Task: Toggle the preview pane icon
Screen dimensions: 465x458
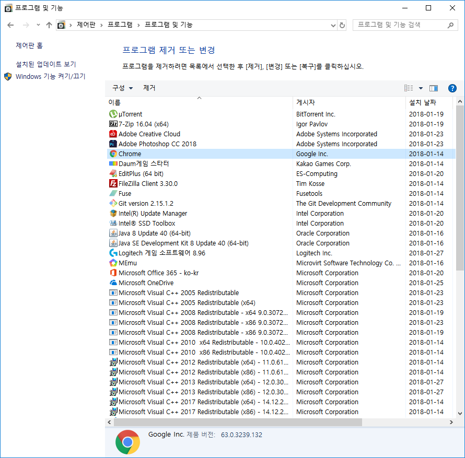Action: [433, 88]
